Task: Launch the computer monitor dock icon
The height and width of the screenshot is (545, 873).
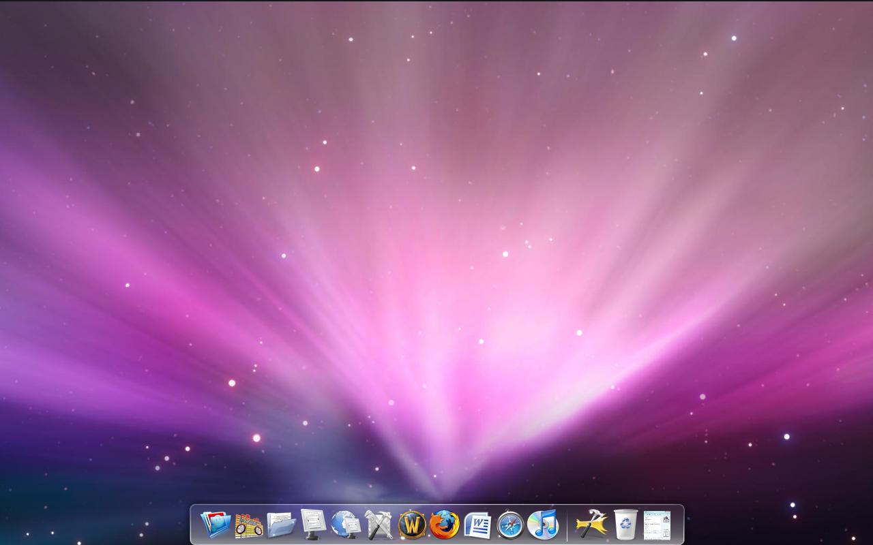Action: pos(314,525)
